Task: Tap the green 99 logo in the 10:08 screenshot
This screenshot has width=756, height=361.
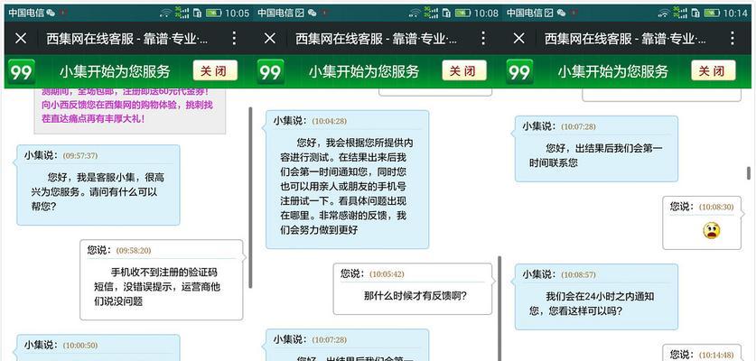Action: pyautogui.click(x=270, y=72)
